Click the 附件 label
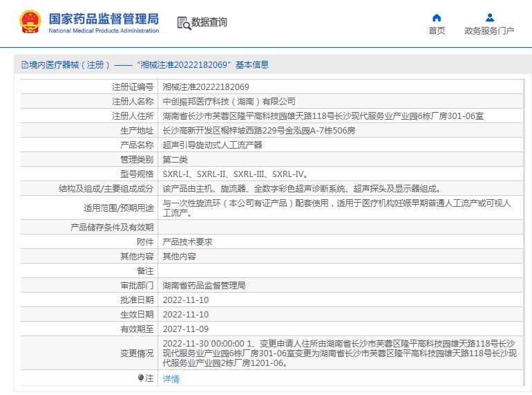 coord(145,242)
